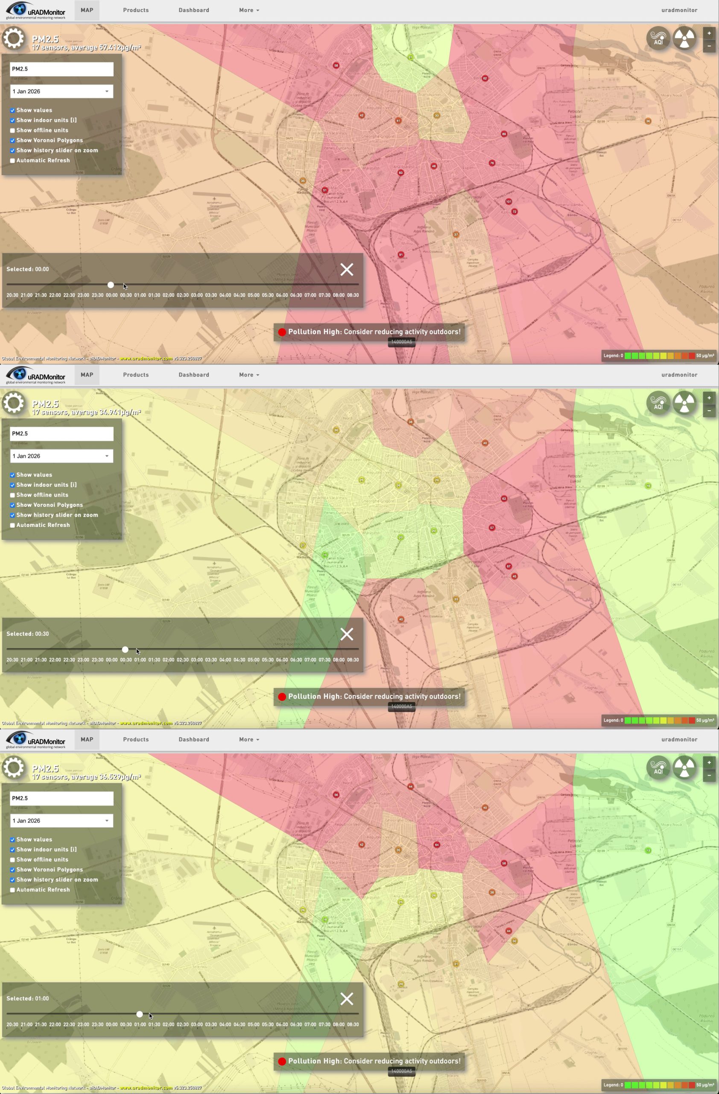Open settings gear in the top map view

[13, 38]
